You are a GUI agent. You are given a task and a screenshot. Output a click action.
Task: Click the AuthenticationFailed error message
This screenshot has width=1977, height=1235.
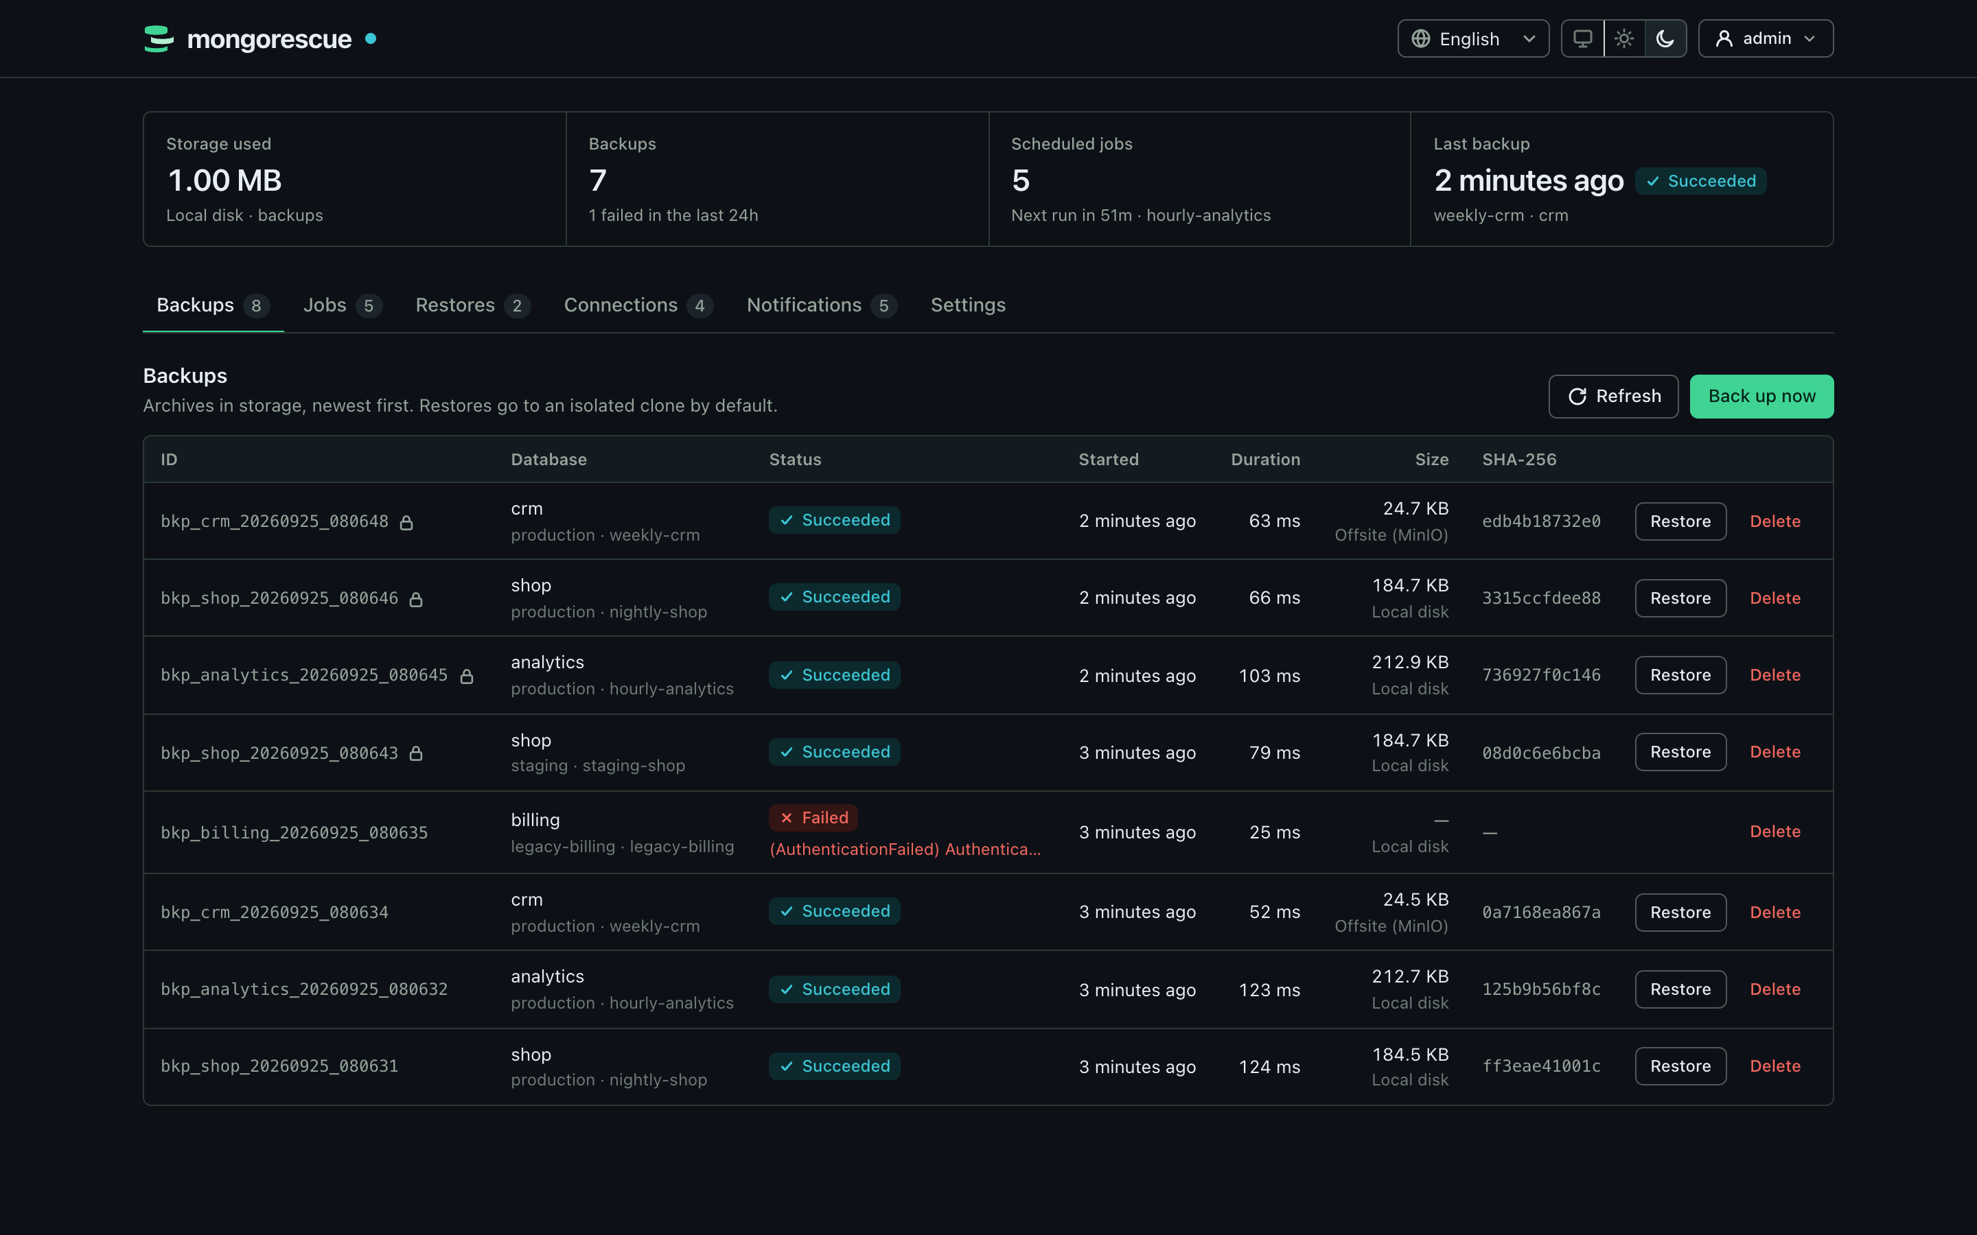click(x=905, y=849)
